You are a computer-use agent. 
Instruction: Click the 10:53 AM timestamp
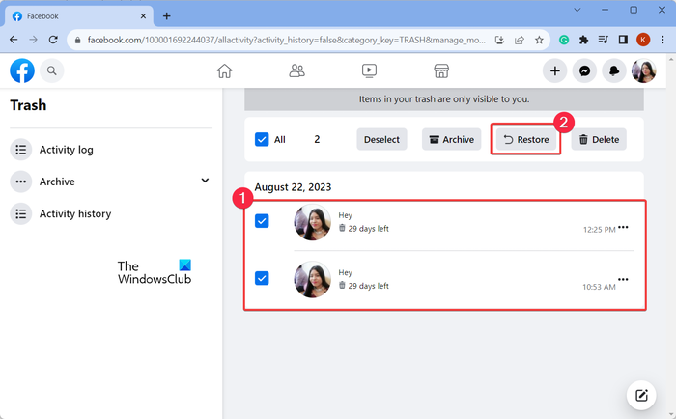coord(599,287)
